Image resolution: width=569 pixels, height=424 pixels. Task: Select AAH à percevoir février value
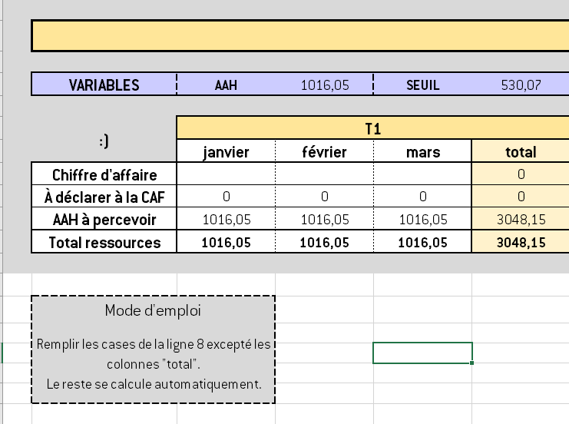click(x=324, y=219)
